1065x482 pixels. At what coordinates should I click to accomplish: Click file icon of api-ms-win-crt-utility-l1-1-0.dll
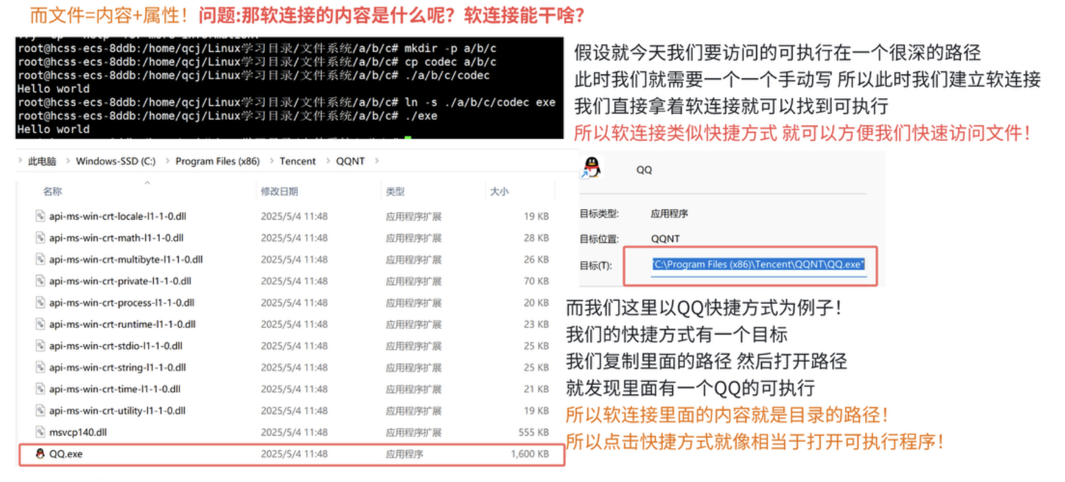pyautogui.click(x=40, y=411)
